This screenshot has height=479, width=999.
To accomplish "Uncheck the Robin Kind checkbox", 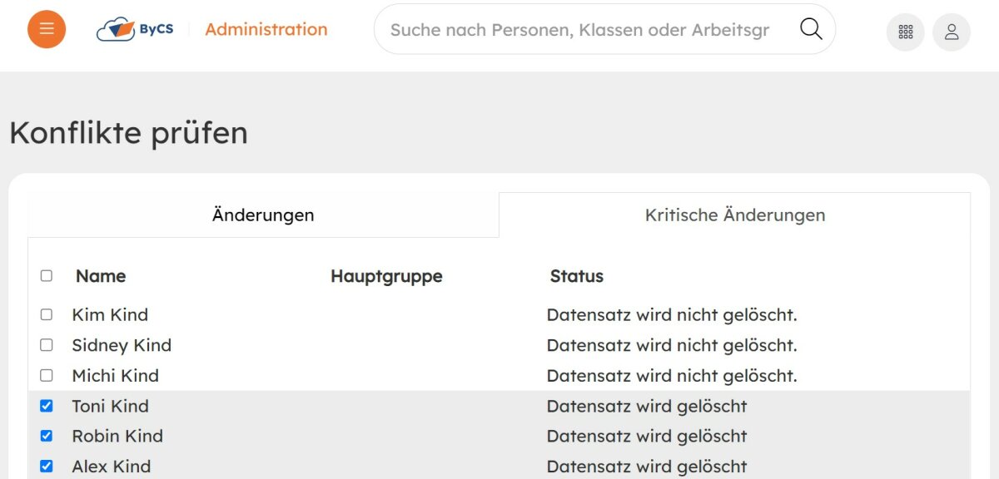I will click(x=47, y=436).
